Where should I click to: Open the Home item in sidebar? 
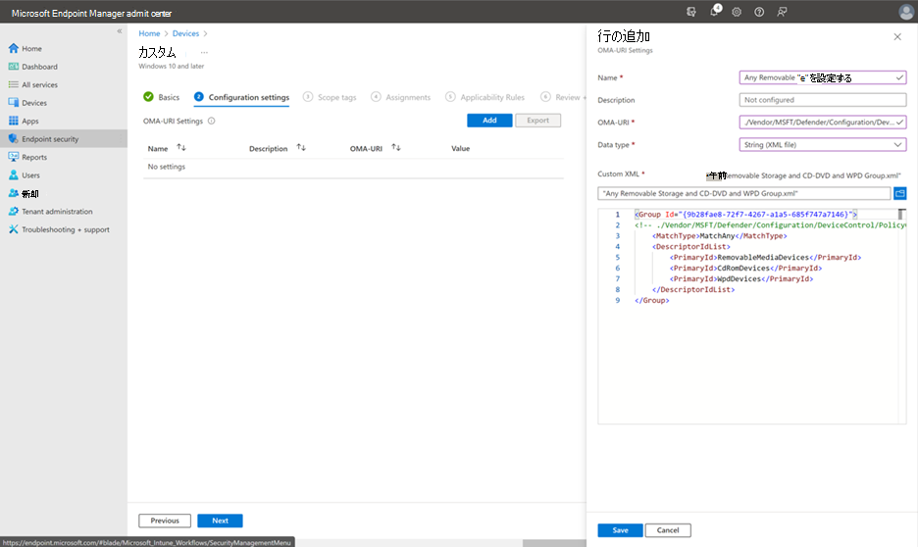[x=31, y=49]
